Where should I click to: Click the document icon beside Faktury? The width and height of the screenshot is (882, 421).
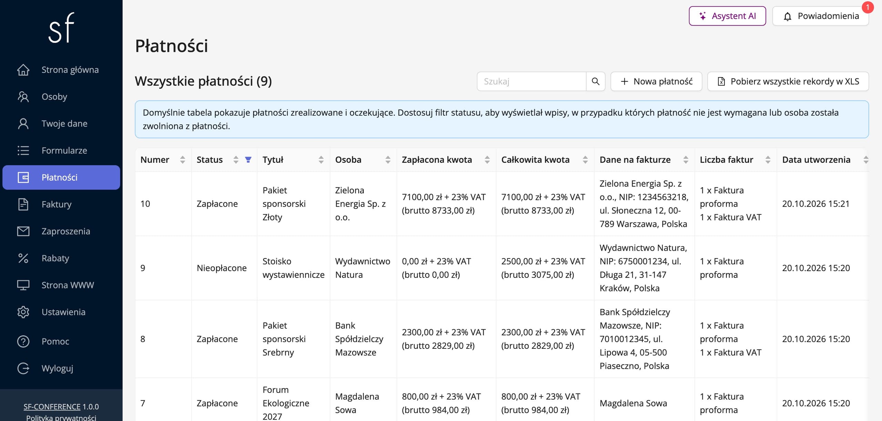[23, 204]
